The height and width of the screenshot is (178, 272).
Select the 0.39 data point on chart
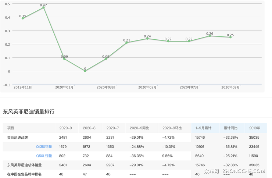click(x=23, y=18)
